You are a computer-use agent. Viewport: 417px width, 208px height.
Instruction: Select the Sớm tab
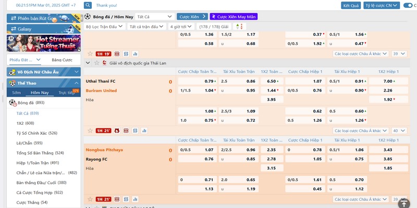pos(17,93)
